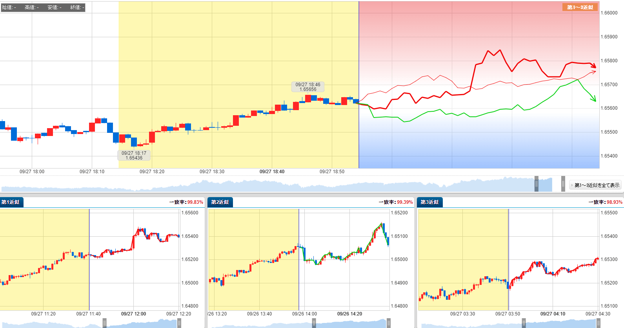624x328 pixels.
Task: Select the 第3近似 tab label
Action: click(429, 202)
